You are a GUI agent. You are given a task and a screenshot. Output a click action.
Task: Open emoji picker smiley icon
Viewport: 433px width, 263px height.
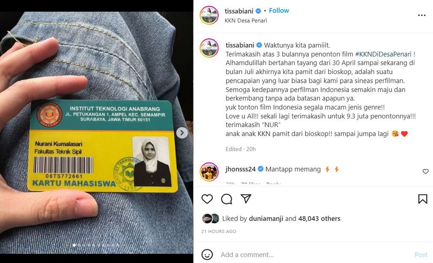[x=207, y=255]
